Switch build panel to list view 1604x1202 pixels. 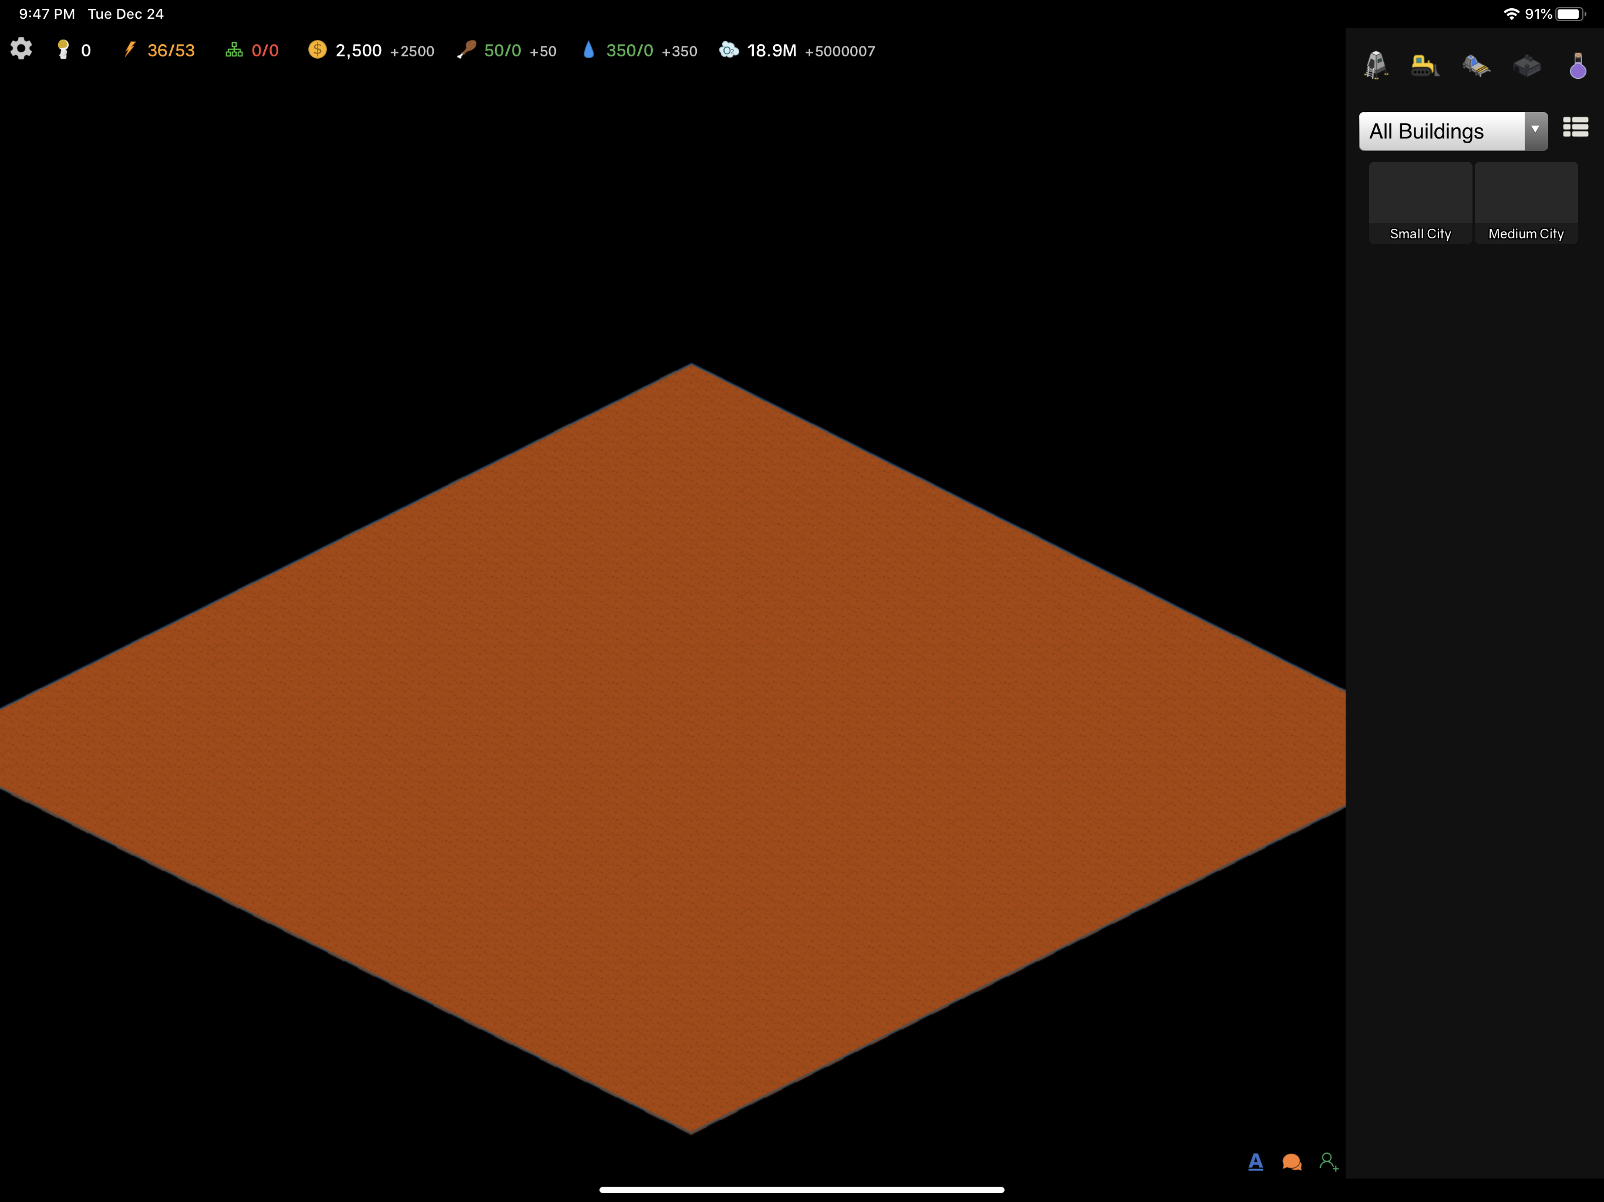[1575, 127]
